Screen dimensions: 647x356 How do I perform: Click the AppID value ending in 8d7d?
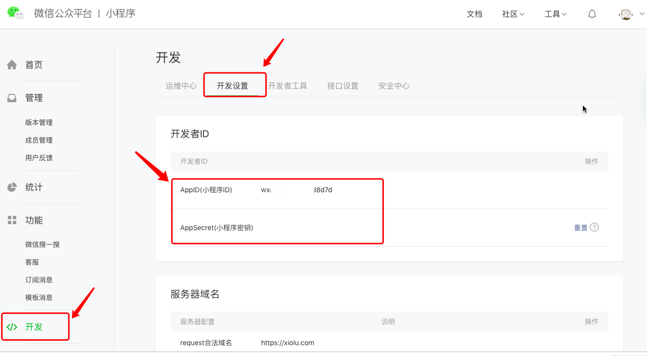pyautogui.click(x=297, y=190)
